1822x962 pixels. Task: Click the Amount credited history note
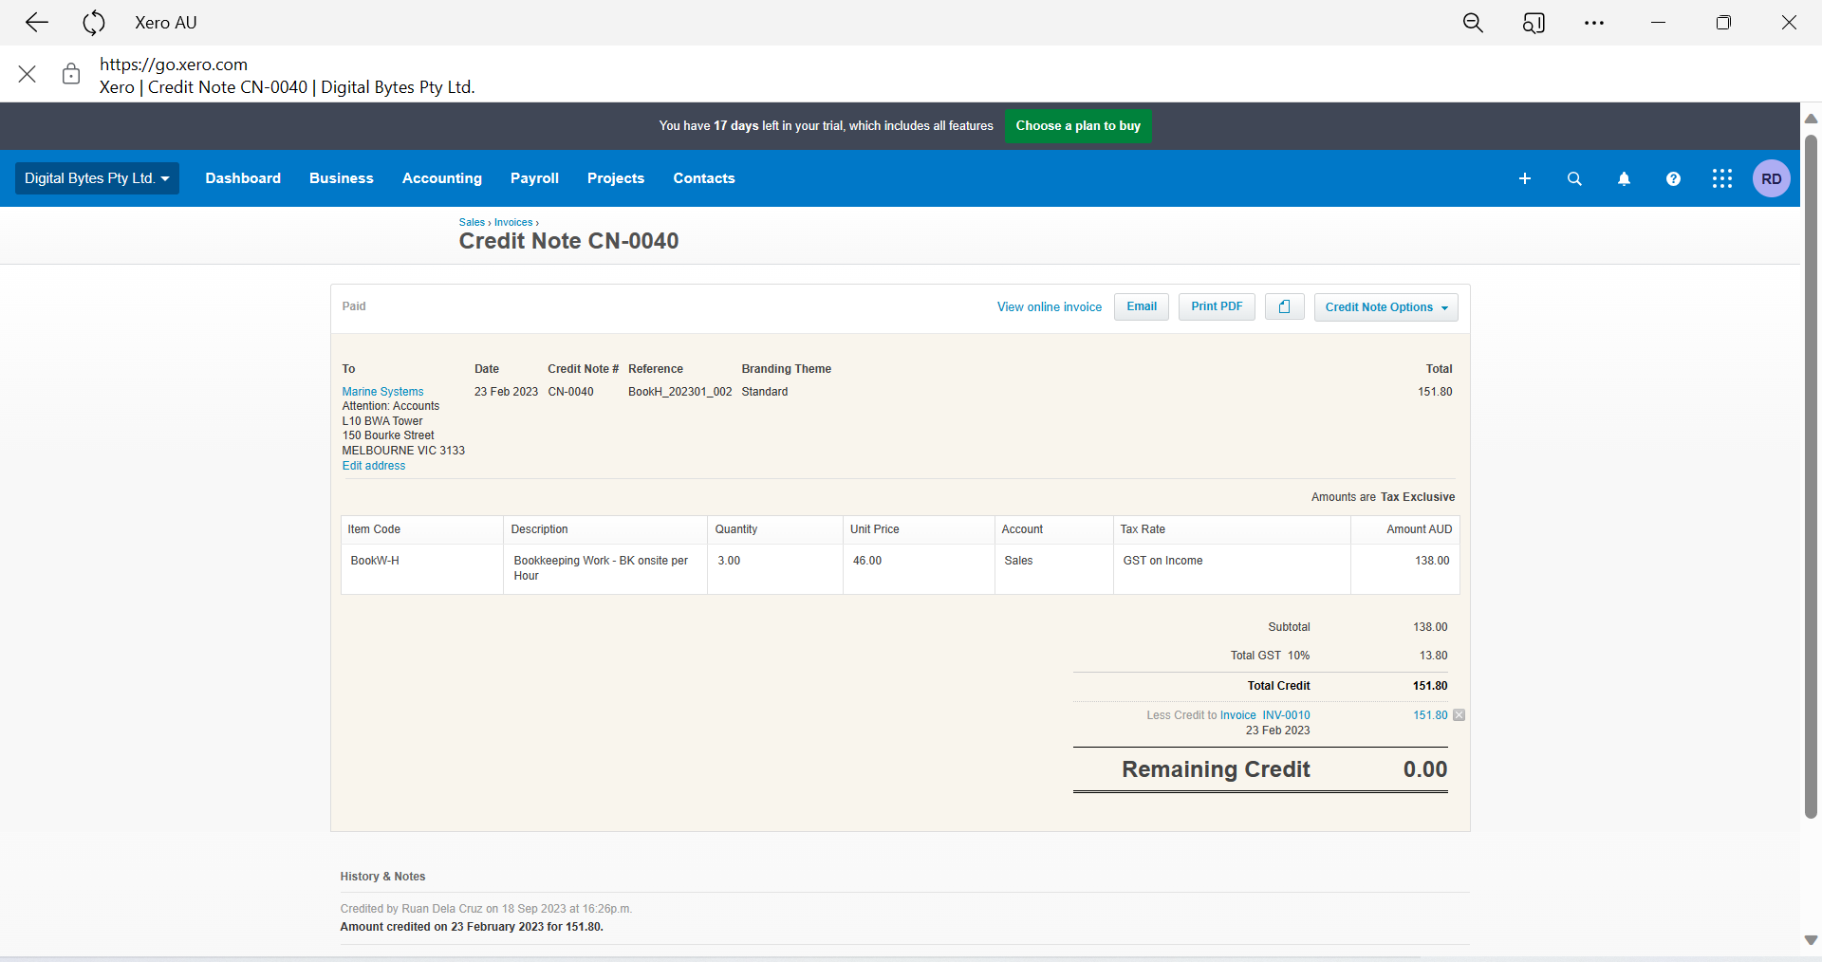472,927
